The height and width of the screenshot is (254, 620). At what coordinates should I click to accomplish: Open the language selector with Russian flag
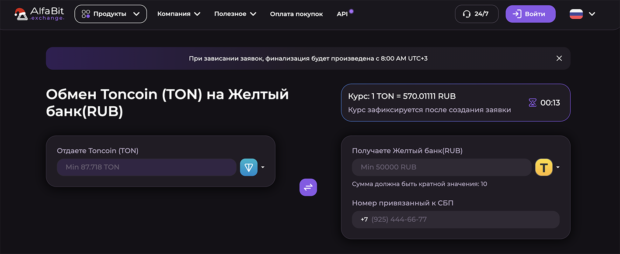click(582, 14)
